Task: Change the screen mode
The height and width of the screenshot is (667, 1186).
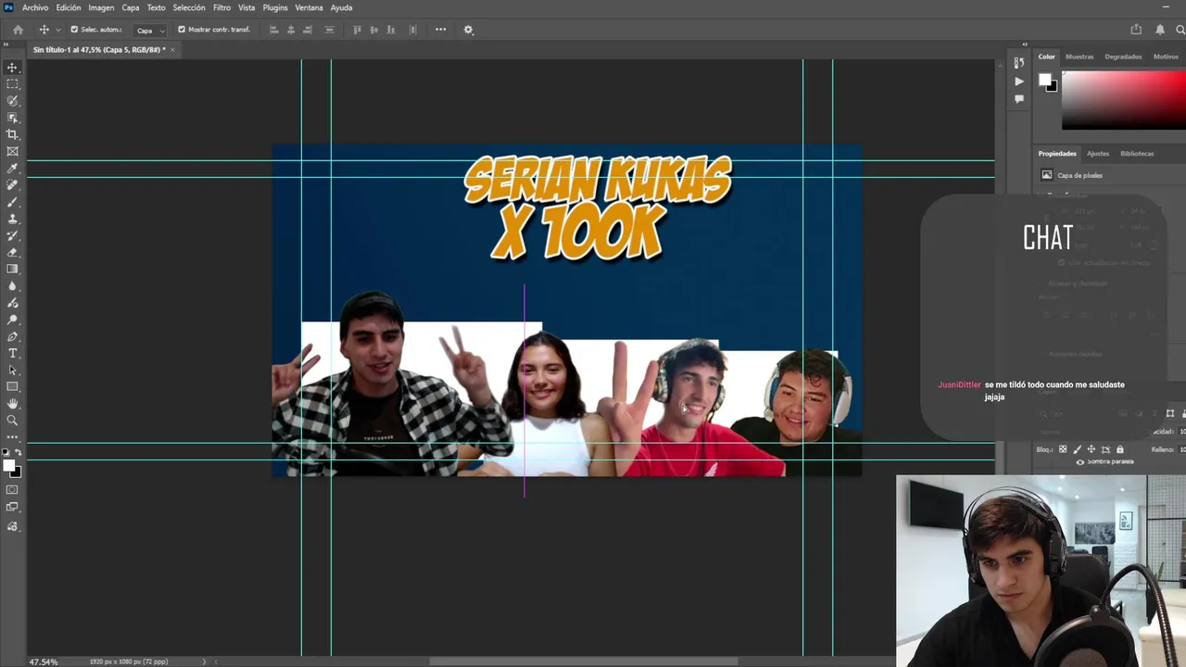Action: (x=12, y=507)
